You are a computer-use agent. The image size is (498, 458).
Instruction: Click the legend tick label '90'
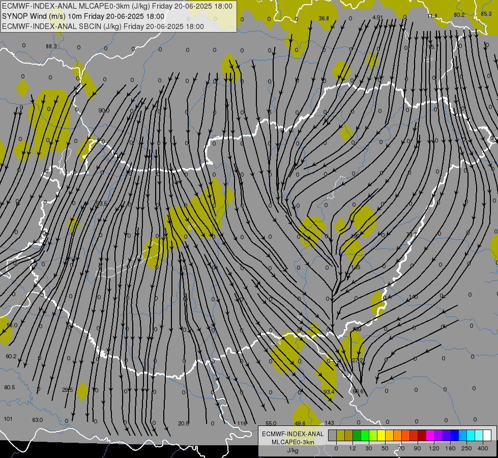pyautogui.click(x=417, y=448)
